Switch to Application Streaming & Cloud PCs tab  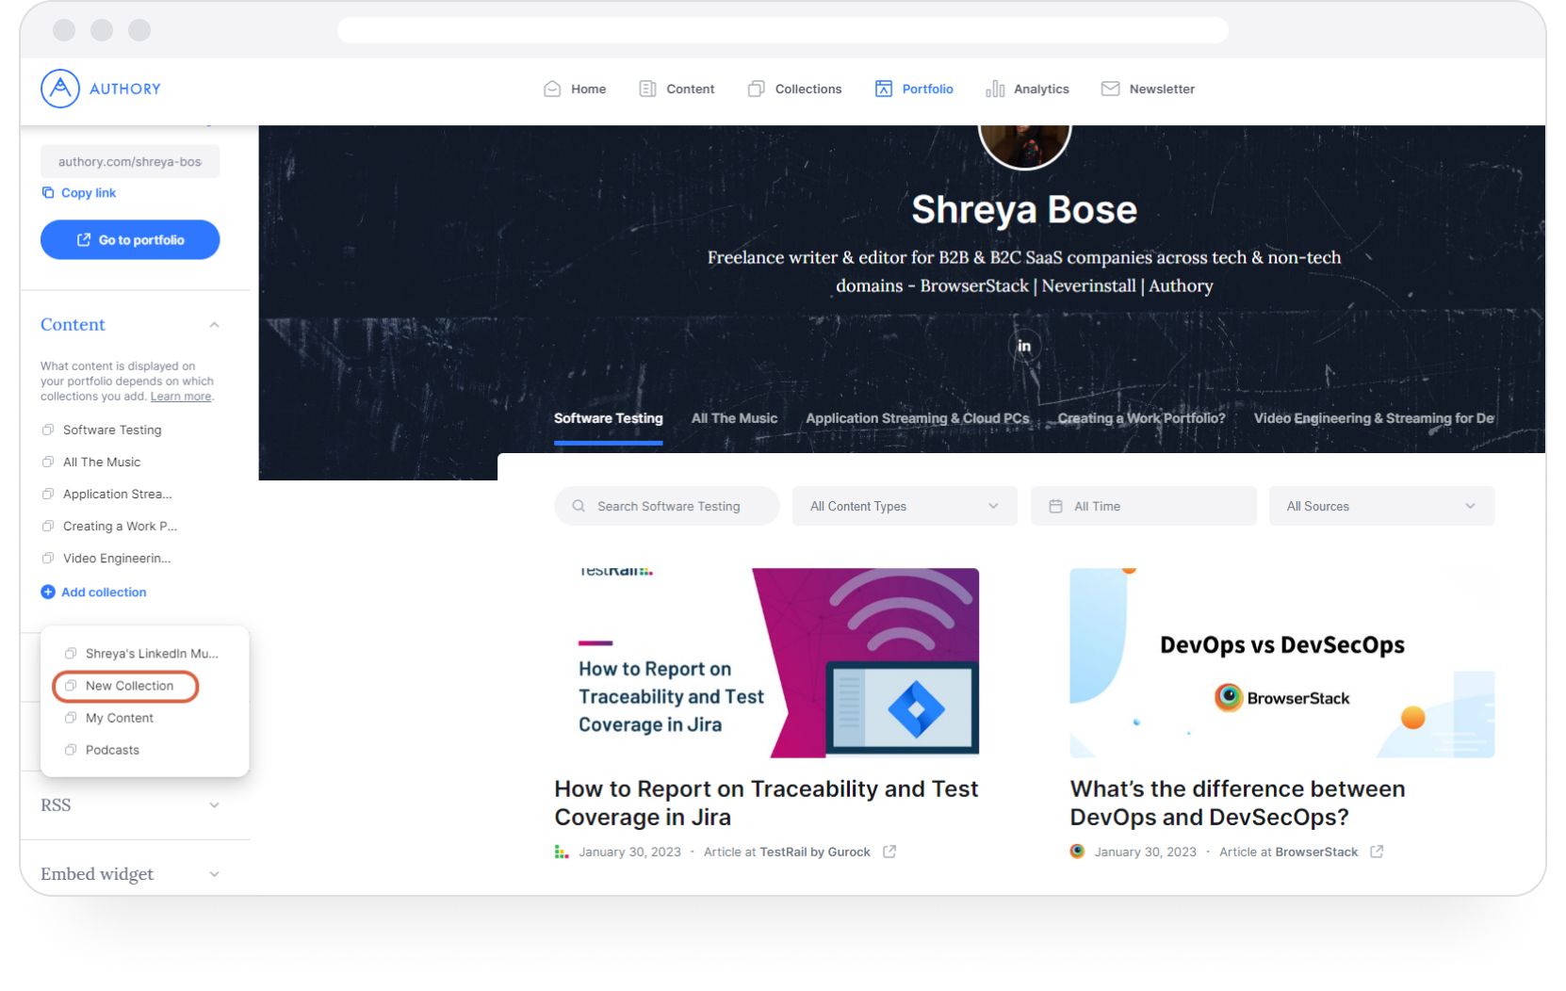(917, 418)
